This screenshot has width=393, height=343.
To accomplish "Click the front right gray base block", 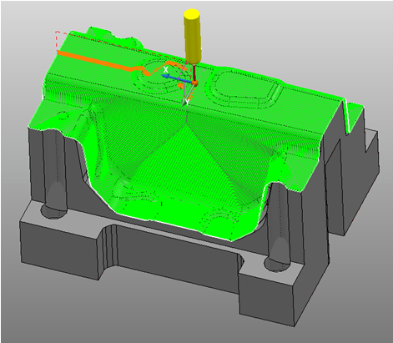I will coord(267,298).
